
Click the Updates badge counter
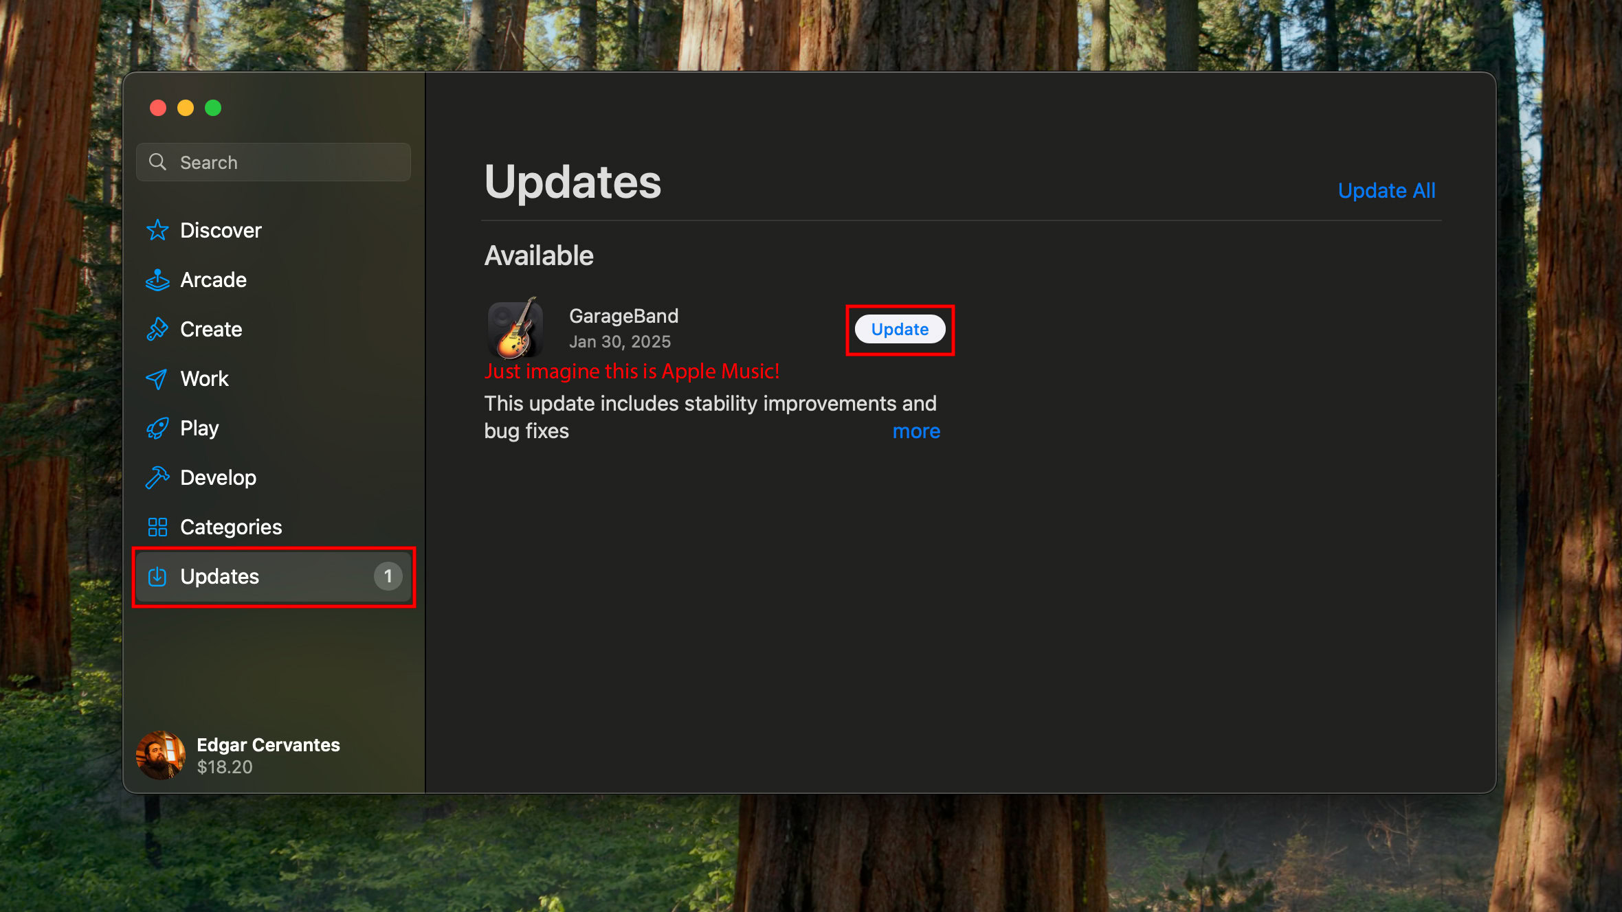tap(386, 575)
